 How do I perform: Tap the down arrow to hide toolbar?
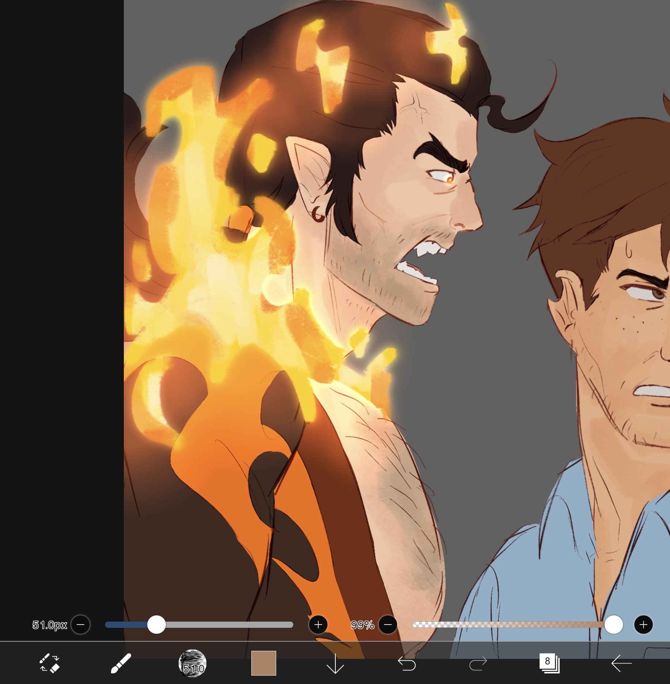pyautogui.click(x=335, y=664)
